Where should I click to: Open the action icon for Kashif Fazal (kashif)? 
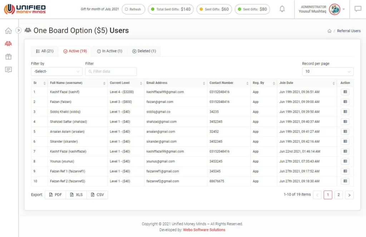(345, 92)
